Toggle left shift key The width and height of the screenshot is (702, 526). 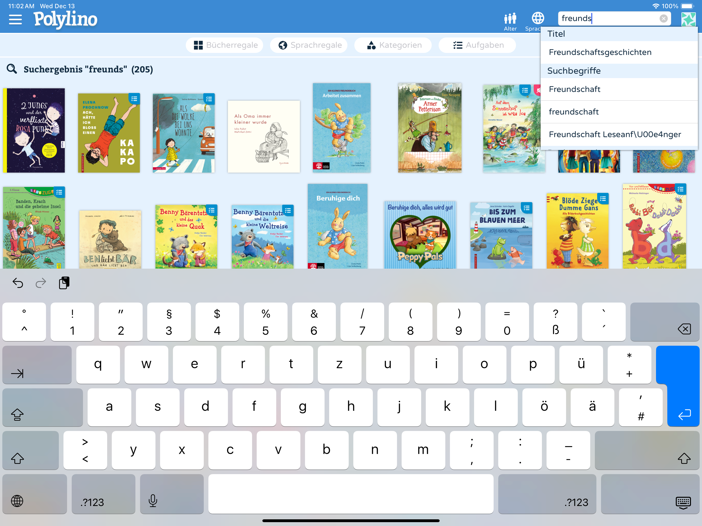pos(31,450)
